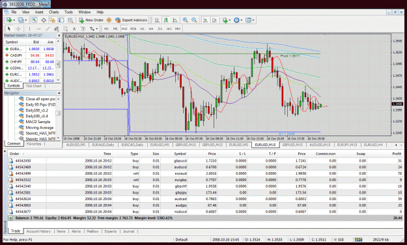407x245 pixels.
Task: Select order 44542522 eurgbp row
Action: [205, 180]
